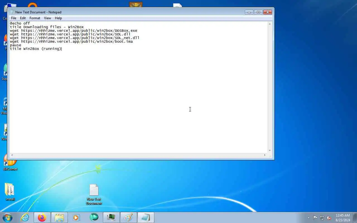
Task: Click horizontal scrollbar right arrow
Action: click(x=265, y=155)
